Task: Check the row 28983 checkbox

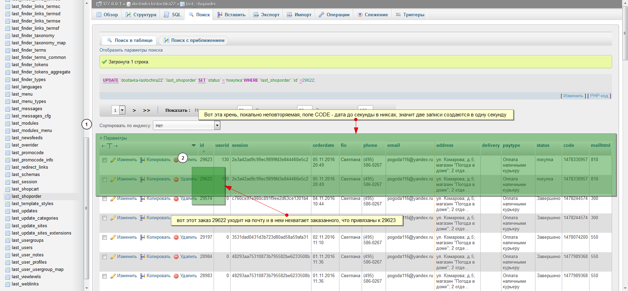Action: coord(104,276)
